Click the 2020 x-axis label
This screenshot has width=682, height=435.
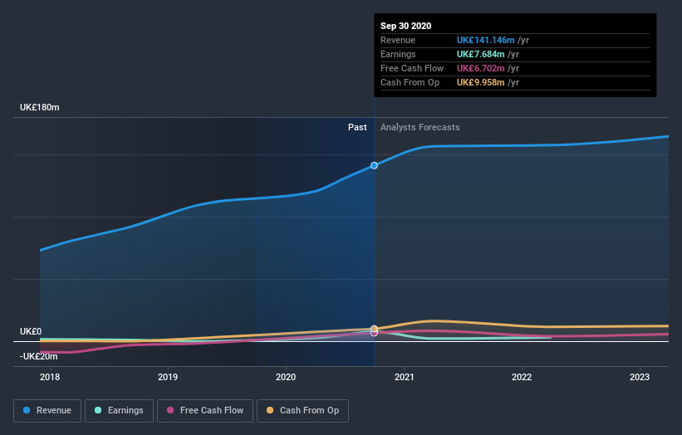[286, 377]
